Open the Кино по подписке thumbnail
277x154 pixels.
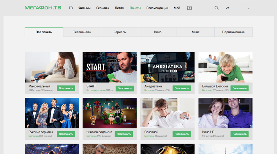point(110,113)
